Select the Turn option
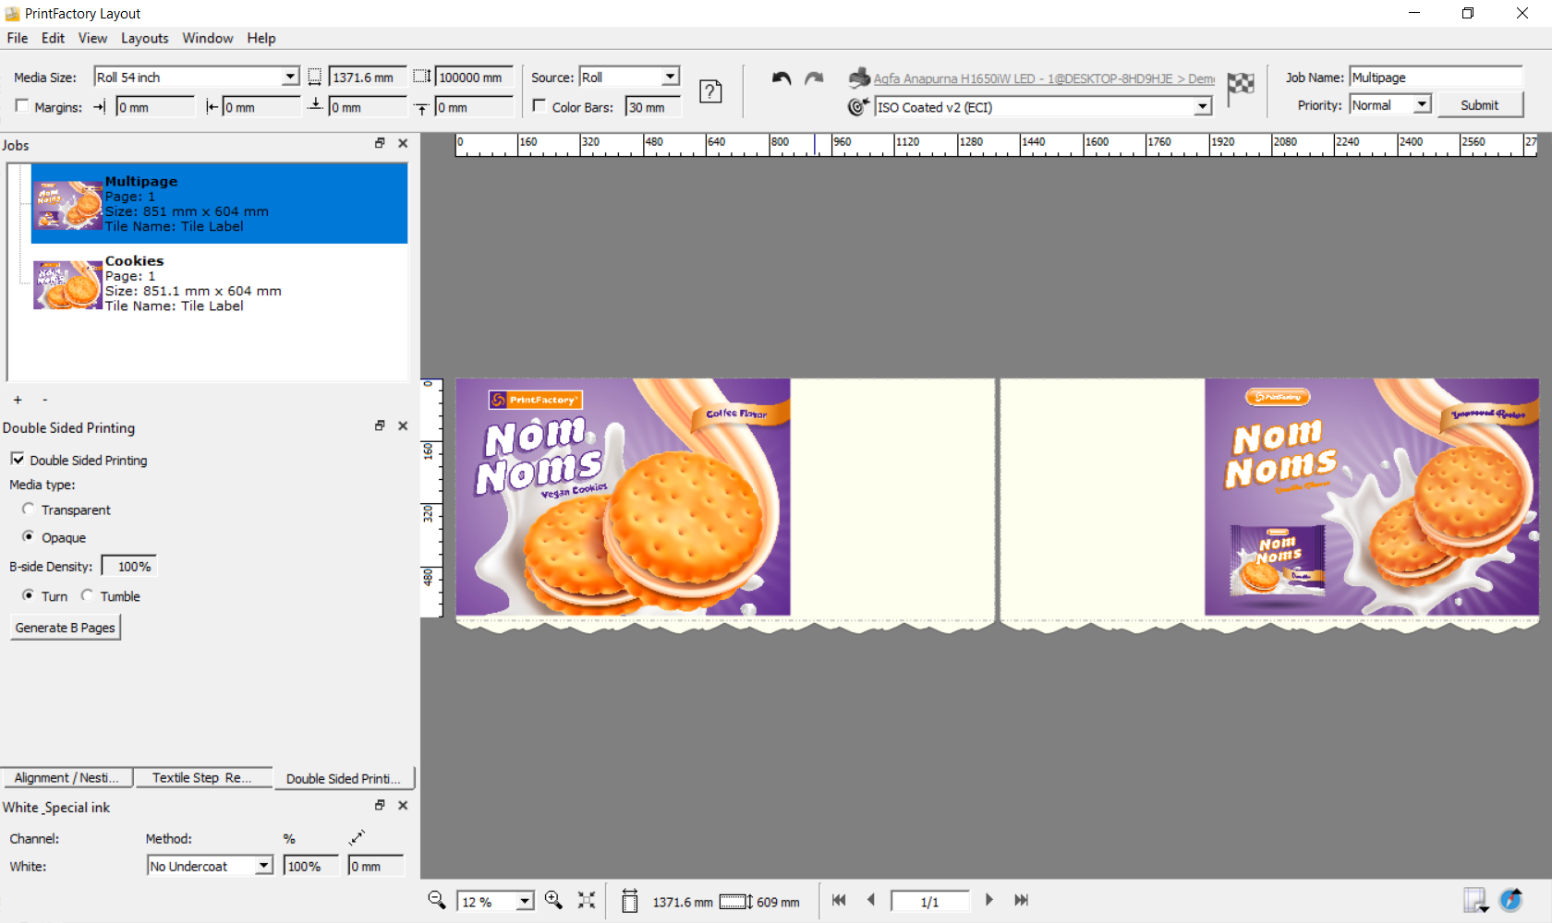 click(x=29, y=595)
